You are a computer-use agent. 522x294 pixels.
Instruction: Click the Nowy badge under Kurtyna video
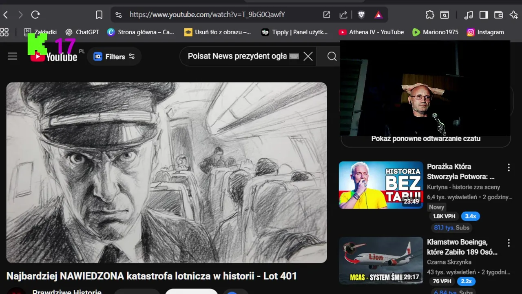click(436, 207)
